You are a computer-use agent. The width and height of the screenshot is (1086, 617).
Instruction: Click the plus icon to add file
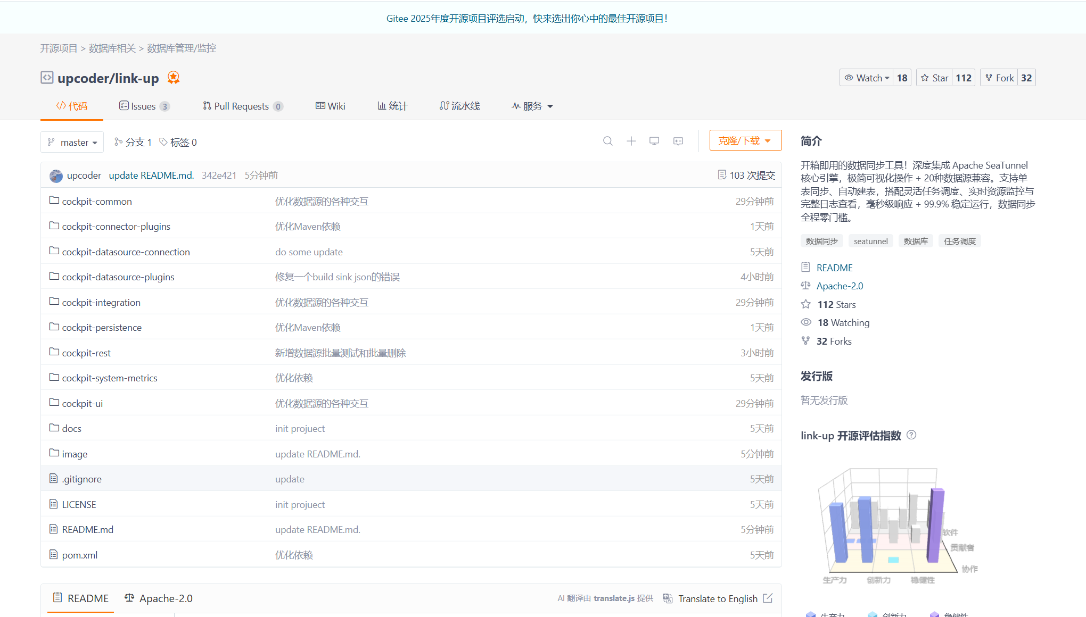631,141
